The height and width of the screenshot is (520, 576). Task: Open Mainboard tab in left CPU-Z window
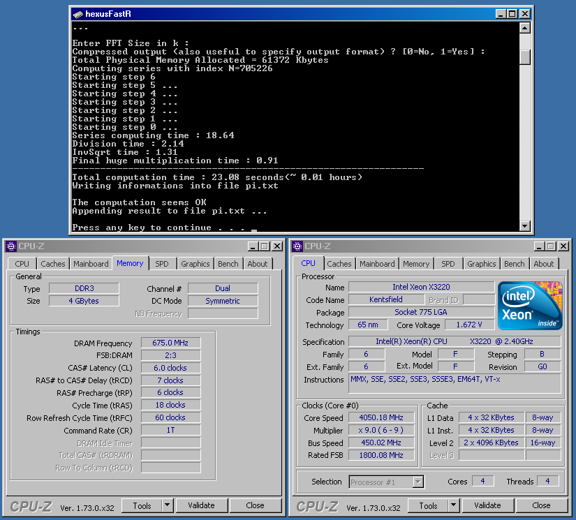tap(91, 264)
